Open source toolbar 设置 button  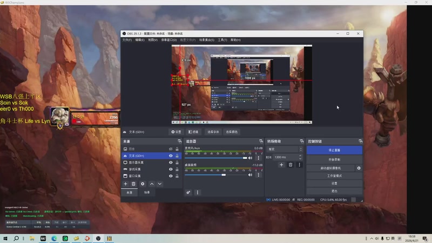[x=176, y=132]
